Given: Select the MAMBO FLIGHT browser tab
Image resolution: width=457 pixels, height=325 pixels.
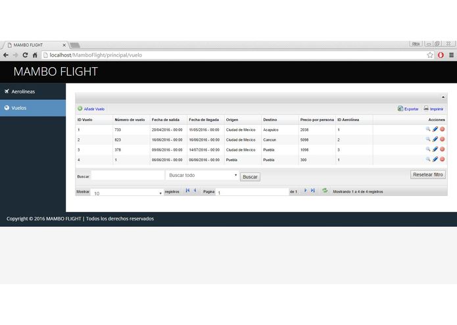Looking at the screenshot, I should [34, 45].
